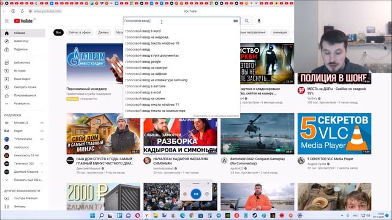Open Windows taskbar search
This screenshot has height=220, width=392.
coord(102,215)
